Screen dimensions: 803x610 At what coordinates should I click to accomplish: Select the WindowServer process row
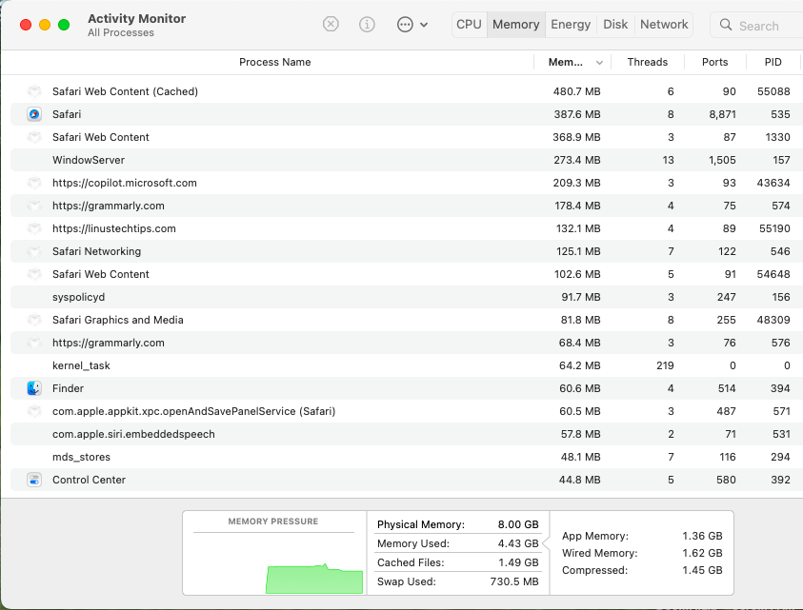click(x=407, y=160)
